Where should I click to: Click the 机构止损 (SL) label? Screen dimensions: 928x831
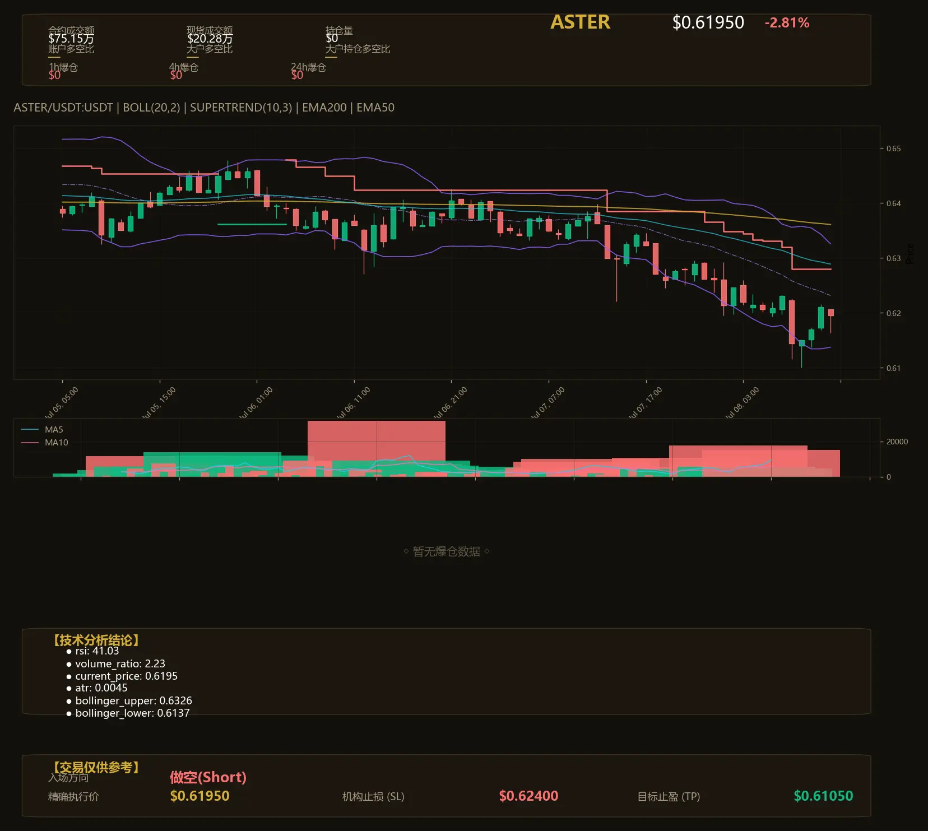pos(373,796)
